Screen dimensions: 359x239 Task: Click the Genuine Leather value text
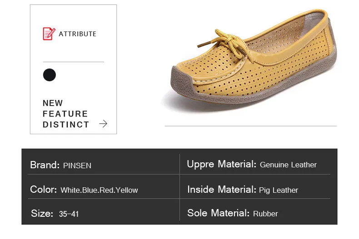point(288,165)
